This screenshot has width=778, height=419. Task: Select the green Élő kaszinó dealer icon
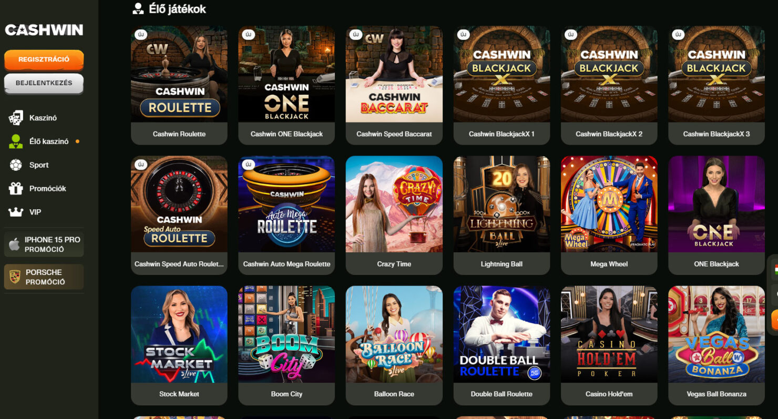click(x=16, y=141)
